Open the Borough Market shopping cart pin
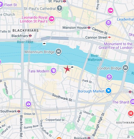 108,91
